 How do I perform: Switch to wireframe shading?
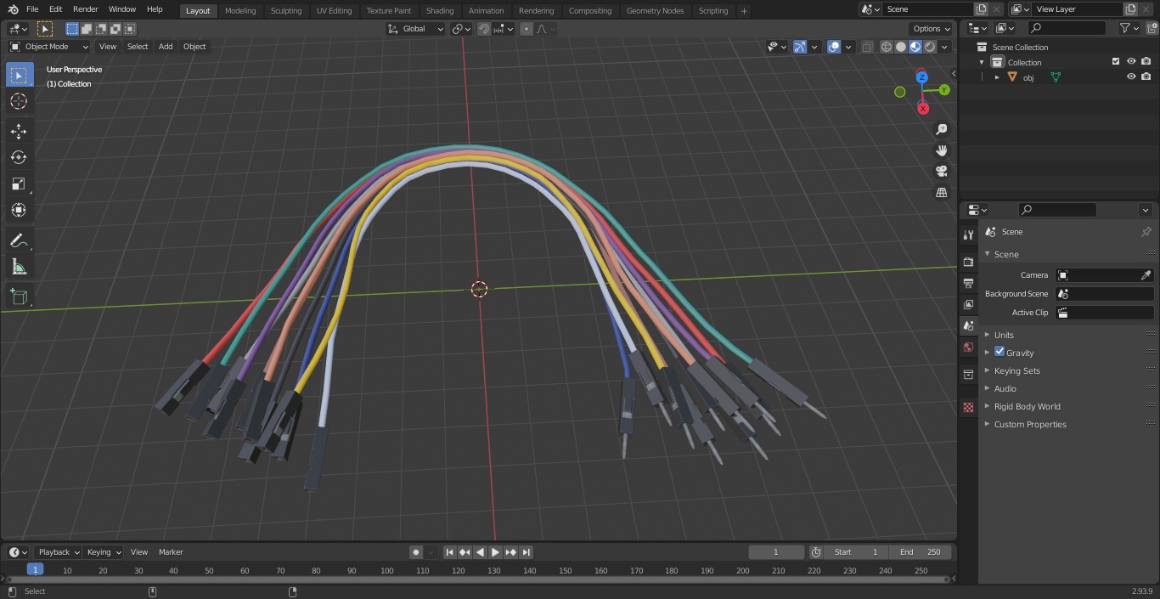(x=887, y=47)
